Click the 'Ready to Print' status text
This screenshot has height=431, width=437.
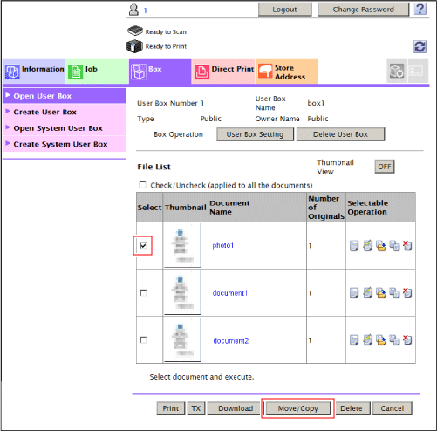(166, 46)
